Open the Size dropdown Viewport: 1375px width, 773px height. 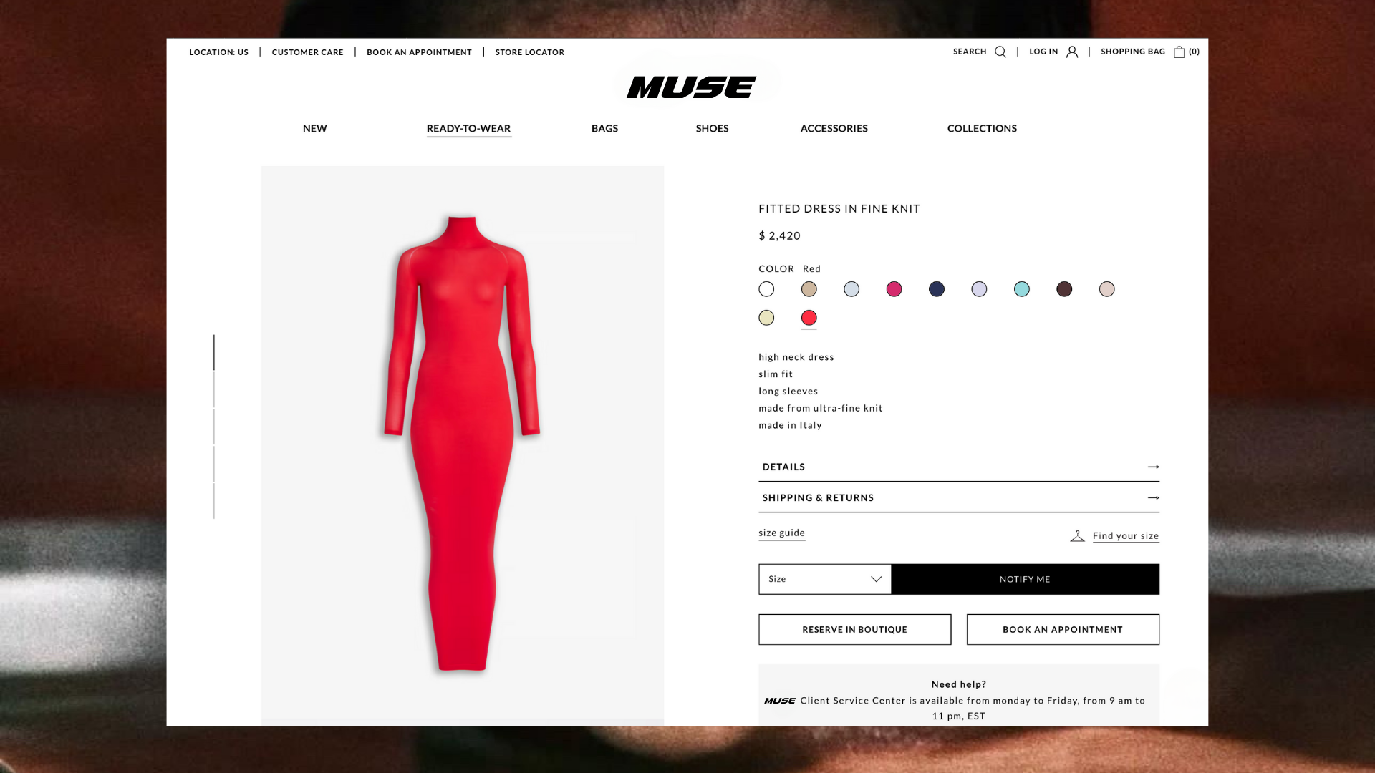tap(825, 579)
